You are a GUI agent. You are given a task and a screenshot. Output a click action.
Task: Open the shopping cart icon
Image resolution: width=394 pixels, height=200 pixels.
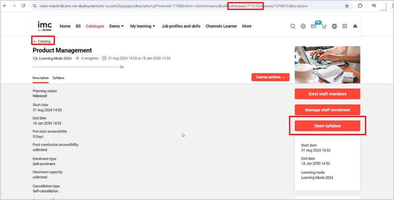324,27
